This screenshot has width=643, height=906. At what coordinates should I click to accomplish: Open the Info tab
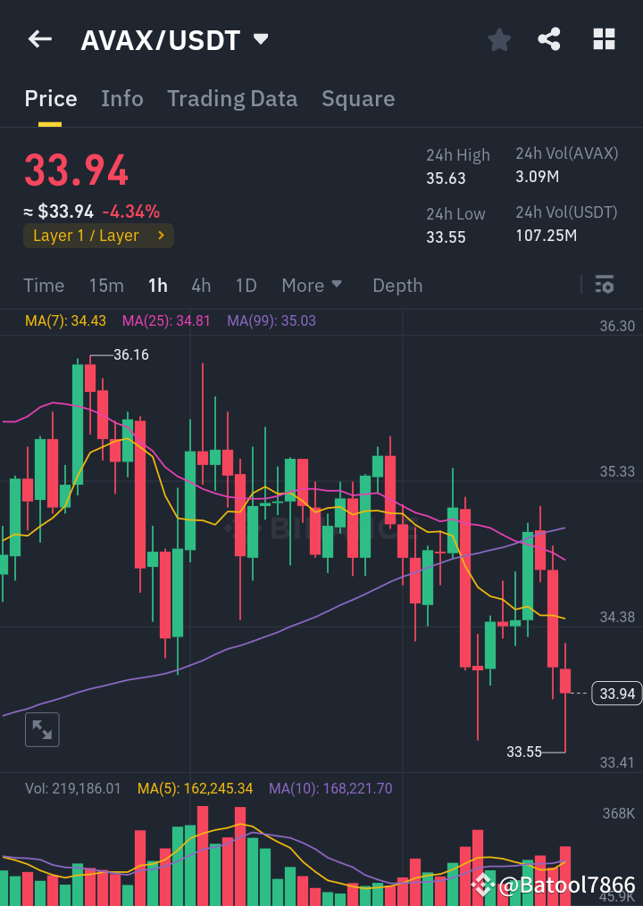click(x=121, y=98)
